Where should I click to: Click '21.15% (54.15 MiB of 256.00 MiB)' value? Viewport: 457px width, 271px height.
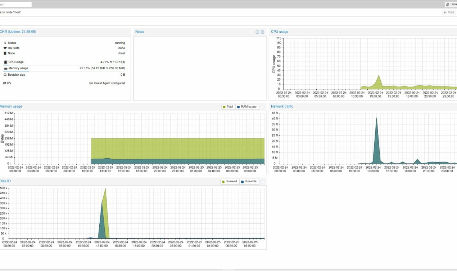(x=102, y=68)
